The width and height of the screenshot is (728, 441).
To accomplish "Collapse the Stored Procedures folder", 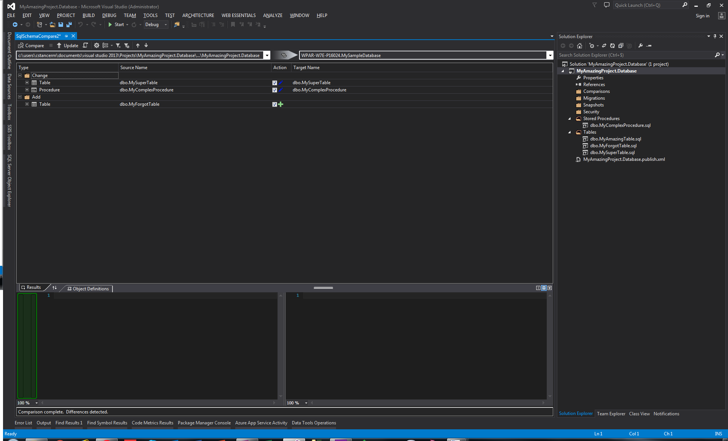I will (x=570, y=119).
